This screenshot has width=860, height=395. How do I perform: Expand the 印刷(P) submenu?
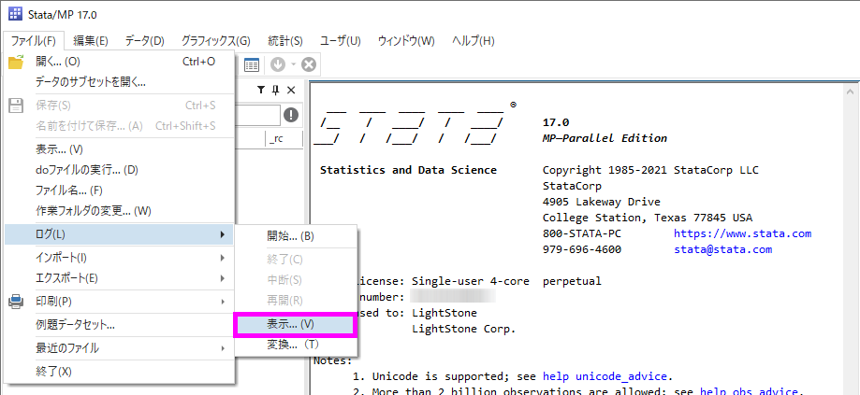tap(119, 302)
